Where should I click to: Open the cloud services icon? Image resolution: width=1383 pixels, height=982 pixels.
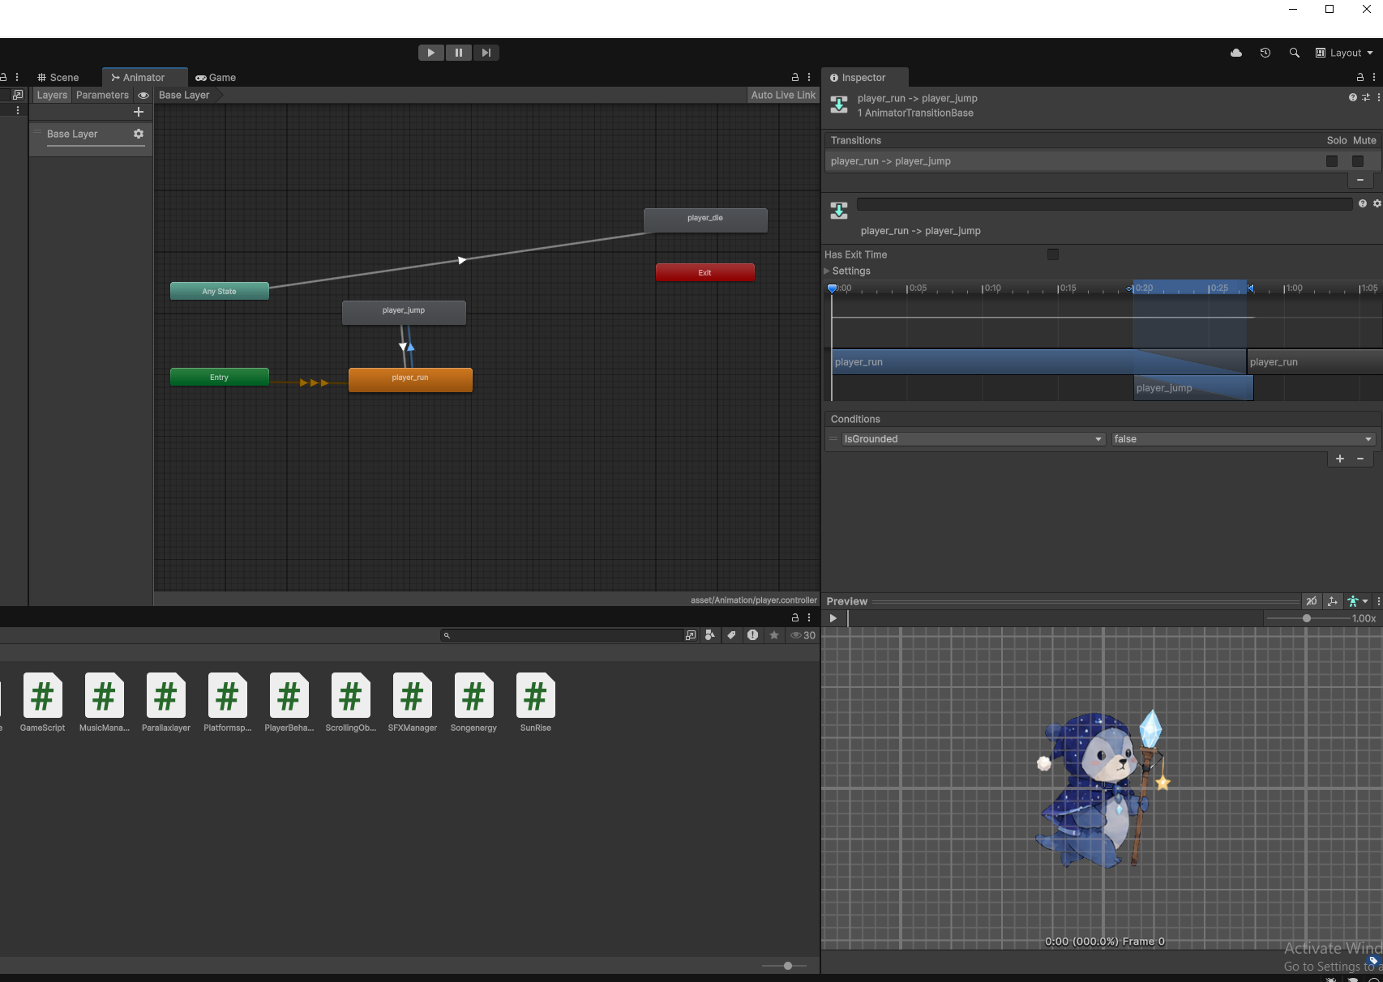[x=1236, y=53]
